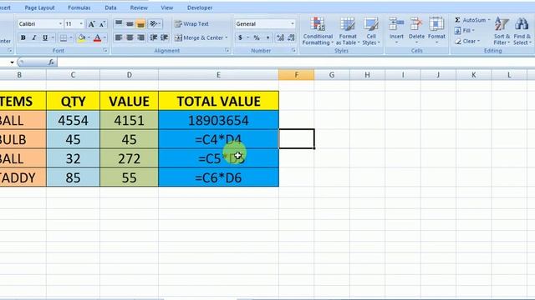Open Alignment dialog launcher
The image size is (535, 300).
click(x=227, y=50)
